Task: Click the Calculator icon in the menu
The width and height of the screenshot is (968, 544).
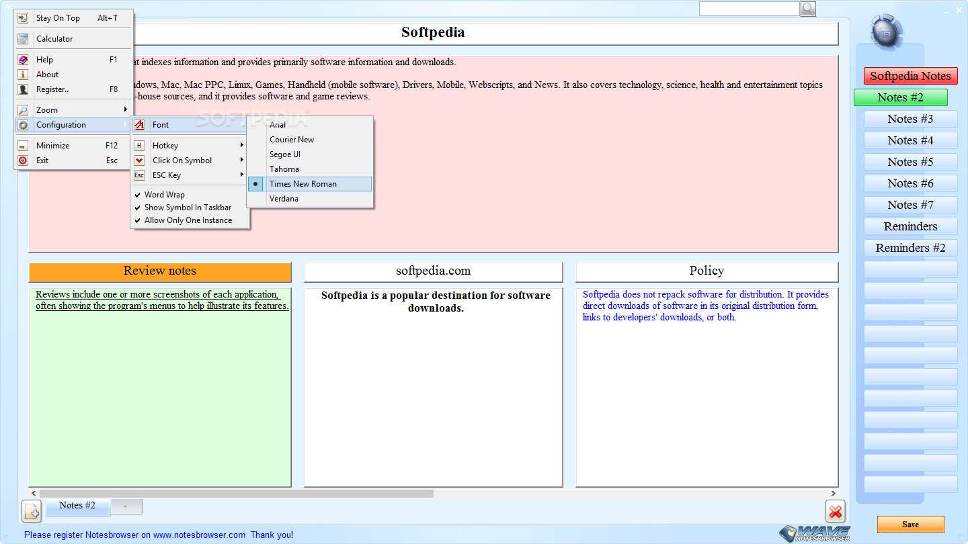Action: click(x=23, y=39)
